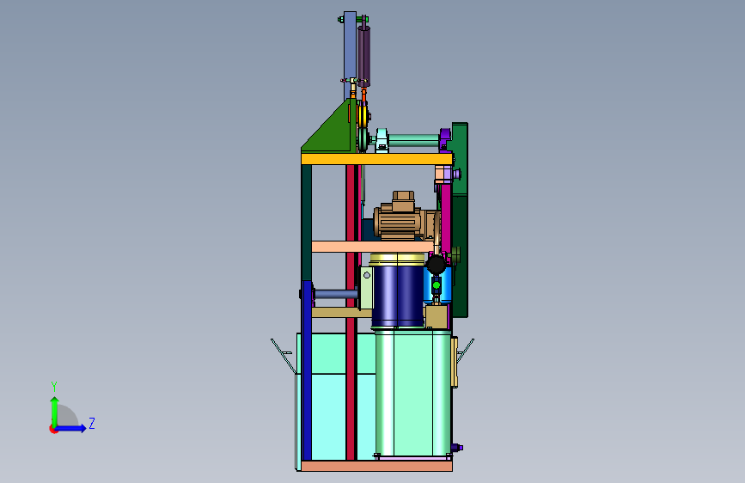Image resolution: width=745 pixels, height=483 pixels.
Task: Click the Z axis label
Action: click(x=92, y=423)
